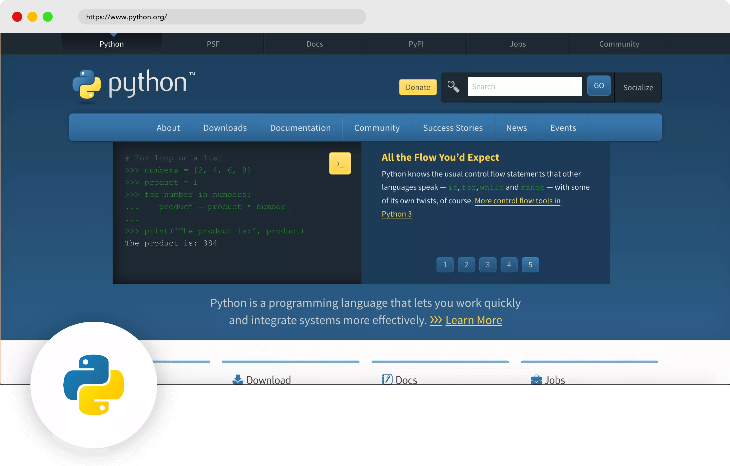The image size is (730, 466).
Task: Open the PyPI top tab
Action: coord(416,44)
